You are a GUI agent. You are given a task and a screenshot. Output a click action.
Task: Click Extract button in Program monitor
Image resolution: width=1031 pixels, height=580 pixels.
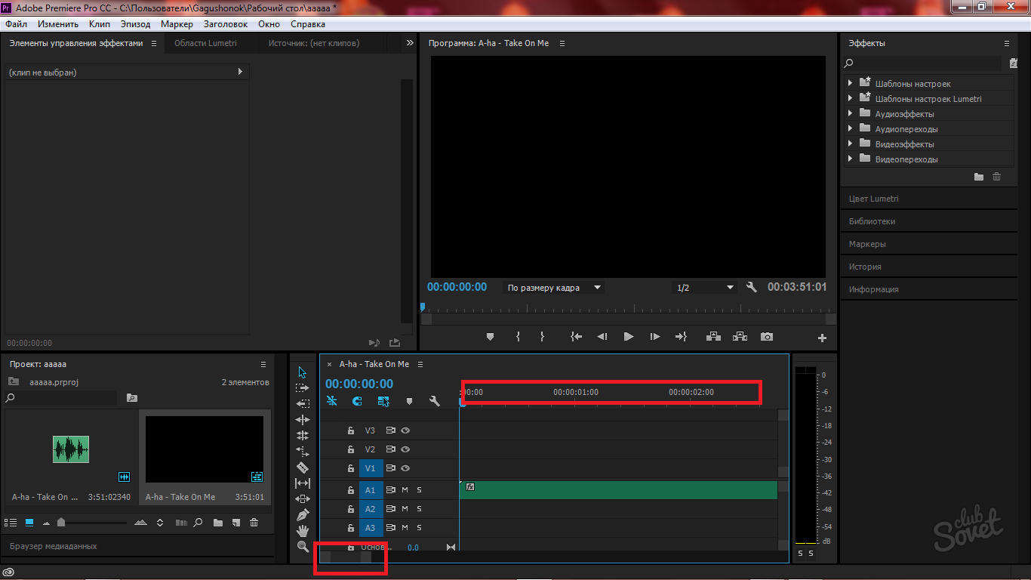[x=740, y=337]
